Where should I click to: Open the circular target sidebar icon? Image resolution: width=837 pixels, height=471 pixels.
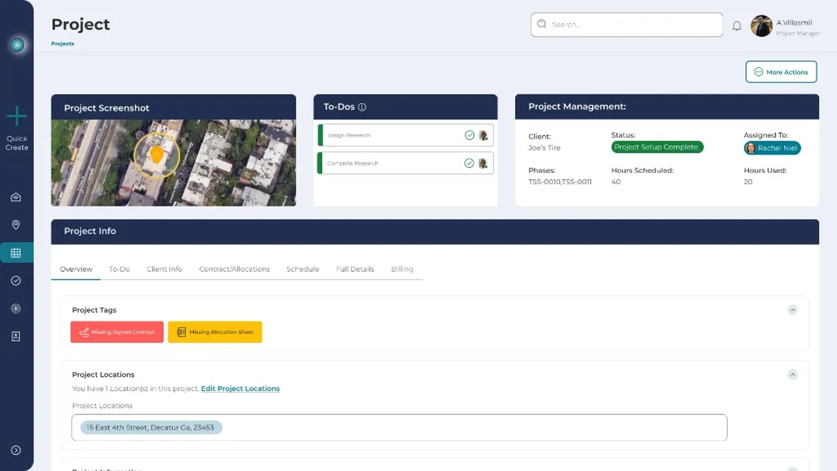(x=16, y=308)
